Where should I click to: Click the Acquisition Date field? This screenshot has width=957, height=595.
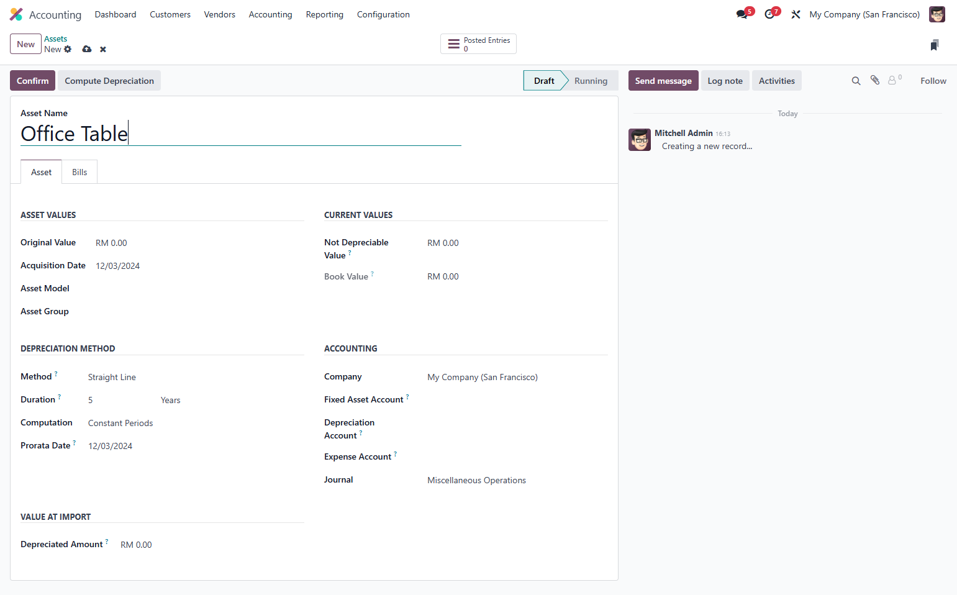pyautogui.click(x=200, y=266)
